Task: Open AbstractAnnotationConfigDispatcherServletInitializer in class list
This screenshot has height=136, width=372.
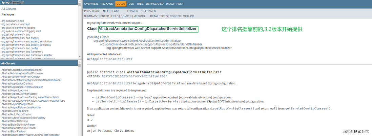Action: (31, 80)
